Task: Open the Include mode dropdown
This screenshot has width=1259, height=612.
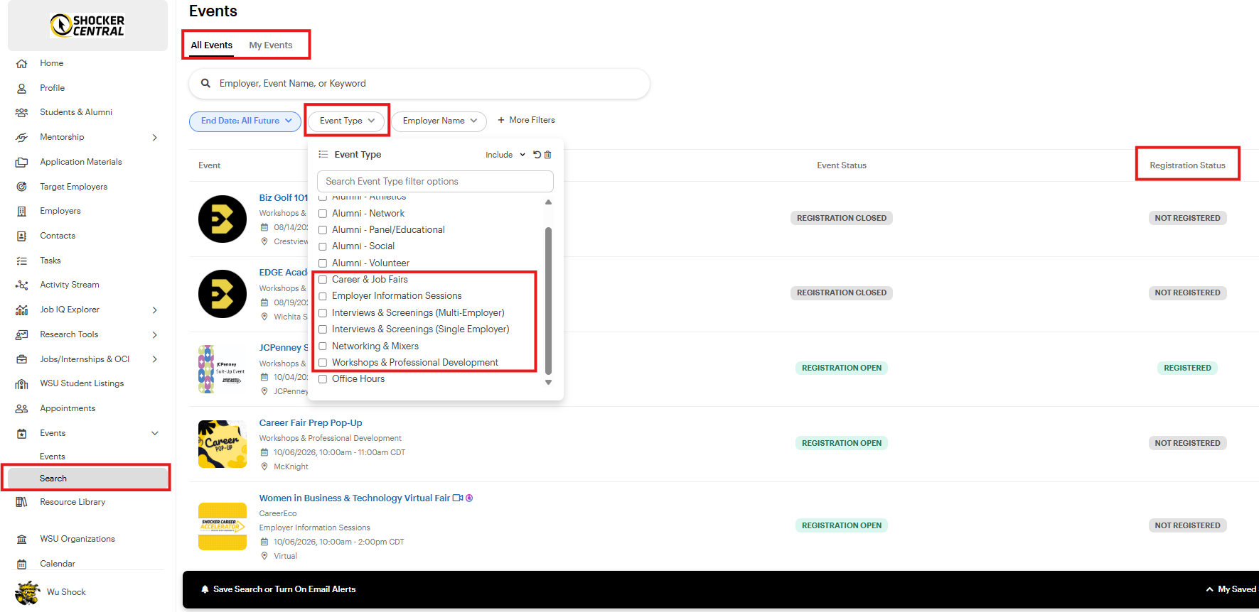Action: pyautogui.click(x=505, y=155)
